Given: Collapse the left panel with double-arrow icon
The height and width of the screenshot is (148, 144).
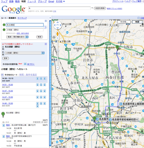Looking at the screenshot, I should point(50,18).
